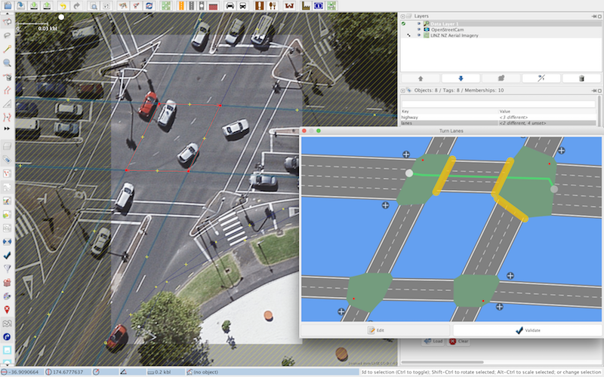The image size is (604, 377).
Task: Click the car preset icon in toolbar
Action: pyautogui.click(x=230, y=6)
